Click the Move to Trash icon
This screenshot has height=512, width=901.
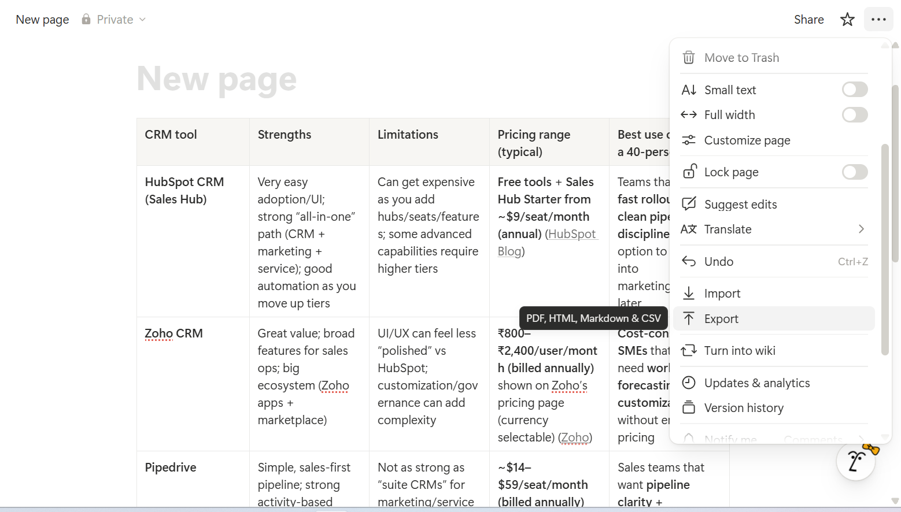[x=689, y=57]
